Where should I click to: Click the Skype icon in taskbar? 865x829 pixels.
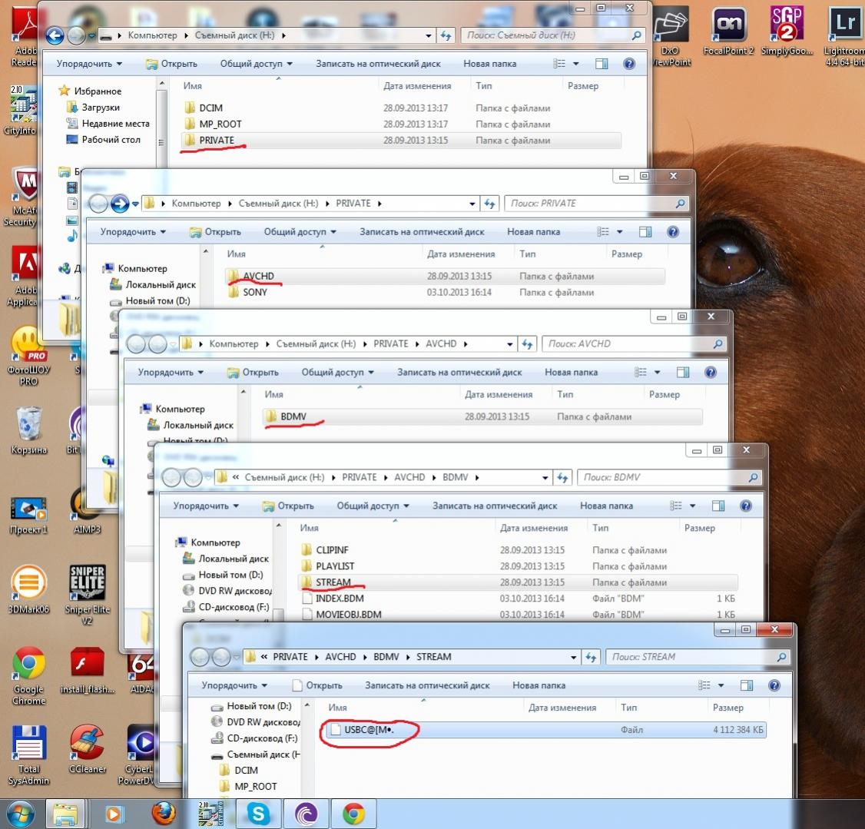click(259, 814)
